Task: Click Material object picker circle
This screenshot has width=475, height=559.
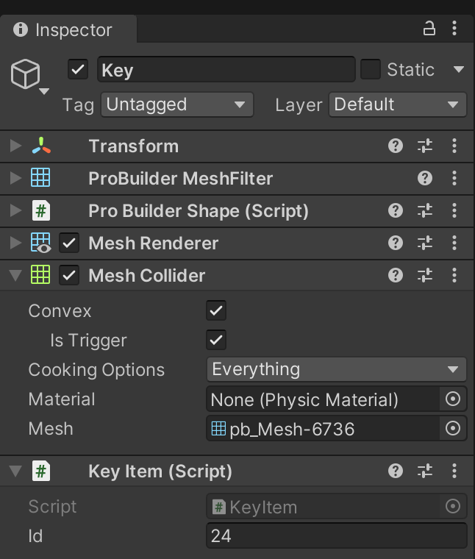Action: (x=453, y=399)
